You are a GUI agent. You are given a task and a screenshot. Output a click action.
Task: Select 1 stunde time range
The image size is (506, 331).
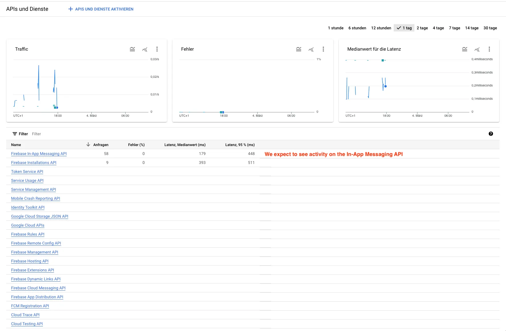tap(336, 28)
